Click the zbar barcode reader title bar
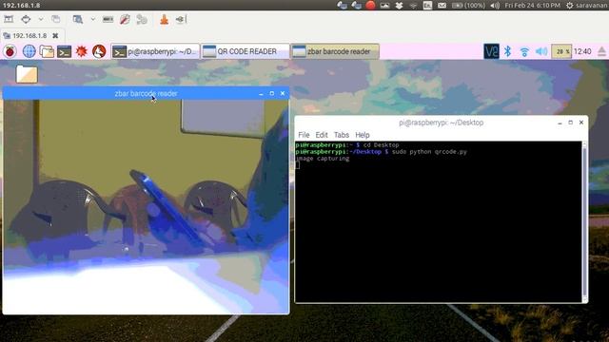The image size is (609, 342). pyautogui.click(x=146, y=93)
